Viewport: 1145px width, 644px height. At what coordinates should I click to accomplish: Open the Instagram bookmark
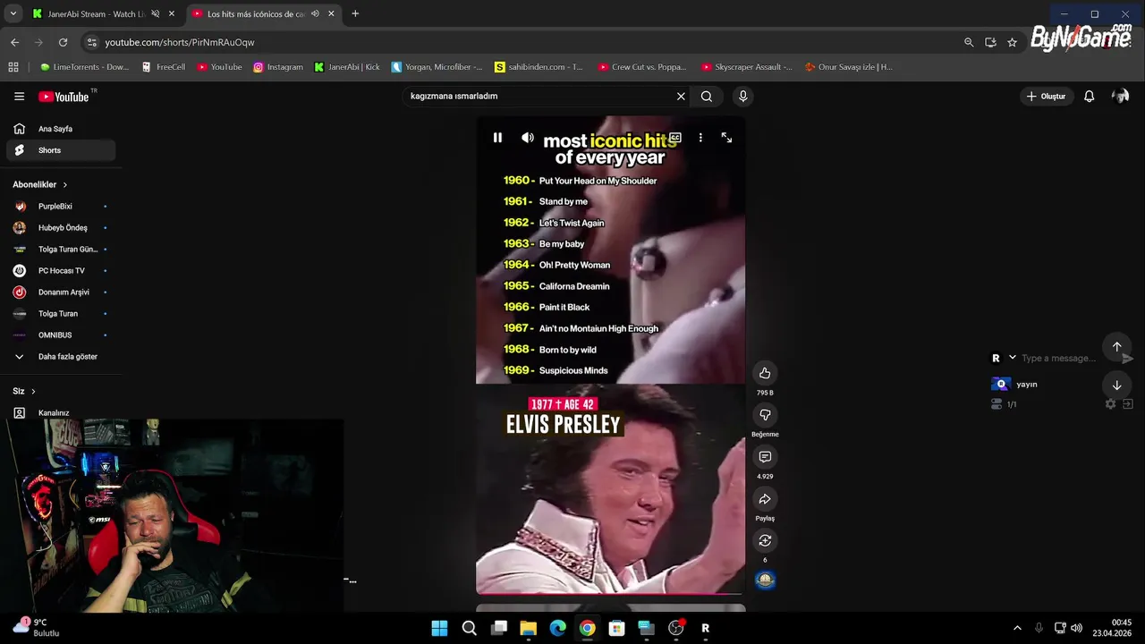coord(277,67)
